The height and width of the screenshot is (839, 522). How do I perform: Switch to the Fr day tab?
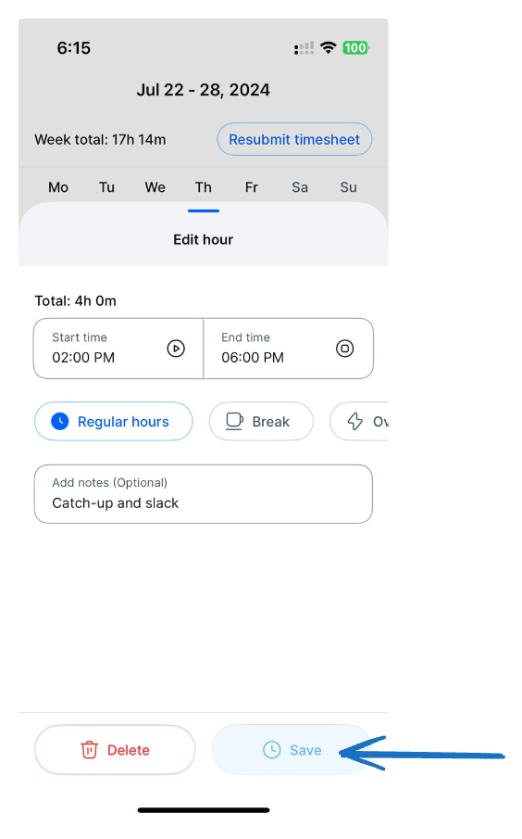click(251, 187)
